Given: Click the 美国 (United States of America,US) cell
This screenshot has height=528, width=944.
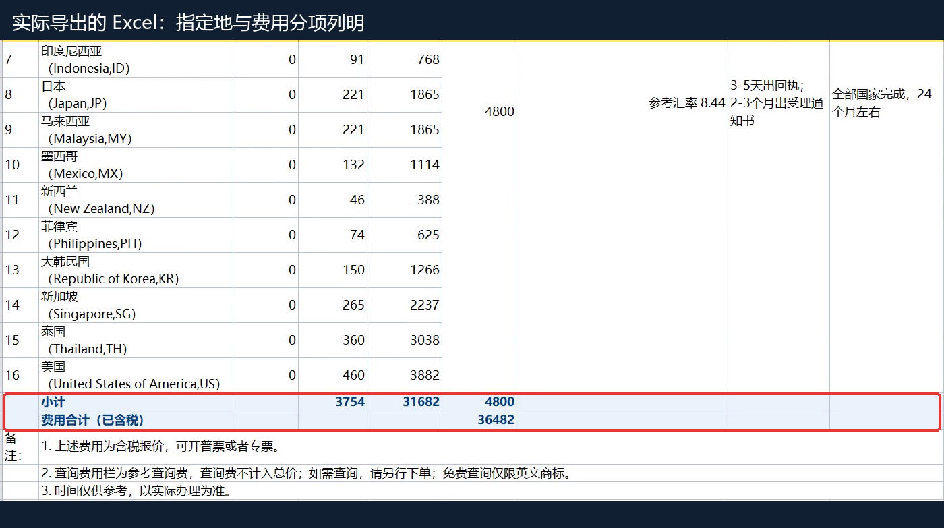Looking at the screenshot, I should tap(136, 375).
